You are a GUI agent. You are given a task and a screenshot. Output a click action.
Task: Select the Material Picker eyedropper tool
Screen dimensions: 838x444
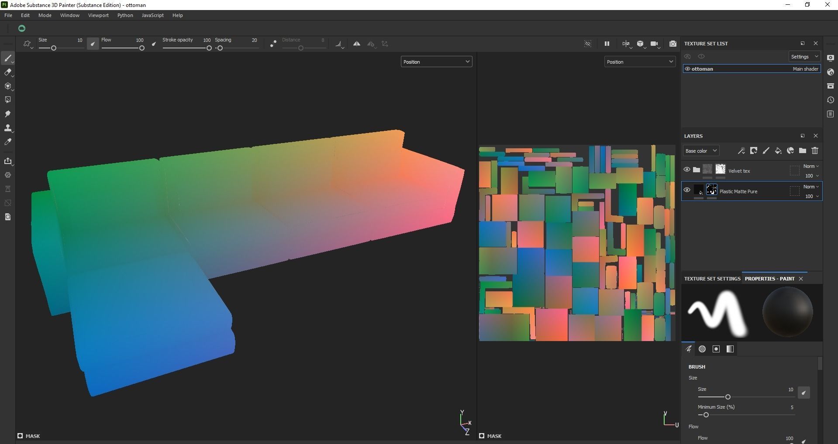pyautogui.click(x=8, y=142)
